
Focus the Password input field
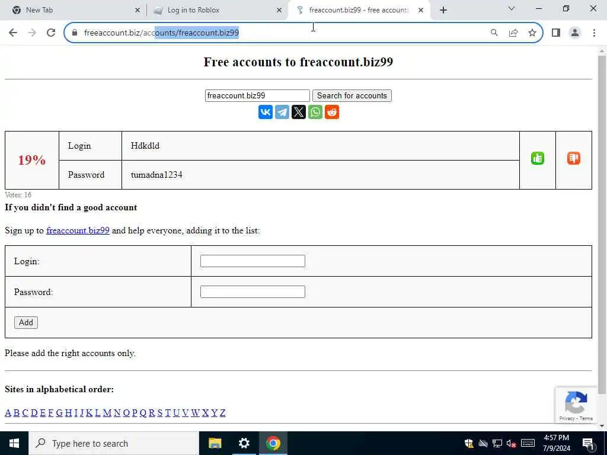coord(253,291)
